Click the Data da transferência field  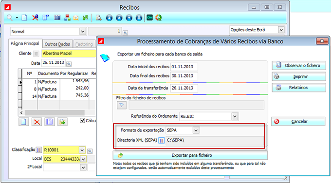[184, 88]
